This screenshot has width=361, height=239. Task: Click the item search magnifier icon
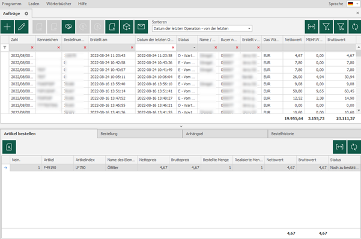tap(9, 147)
